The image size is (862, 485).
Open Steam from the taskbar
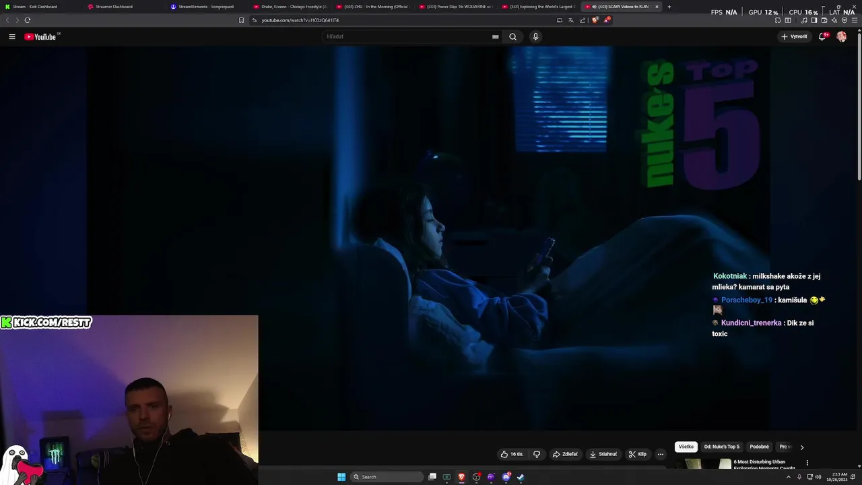click(x=521, y=477)
